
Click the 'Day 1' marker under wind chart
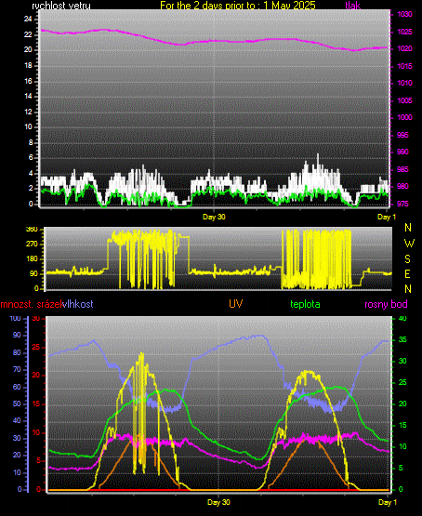click(387, 217)
